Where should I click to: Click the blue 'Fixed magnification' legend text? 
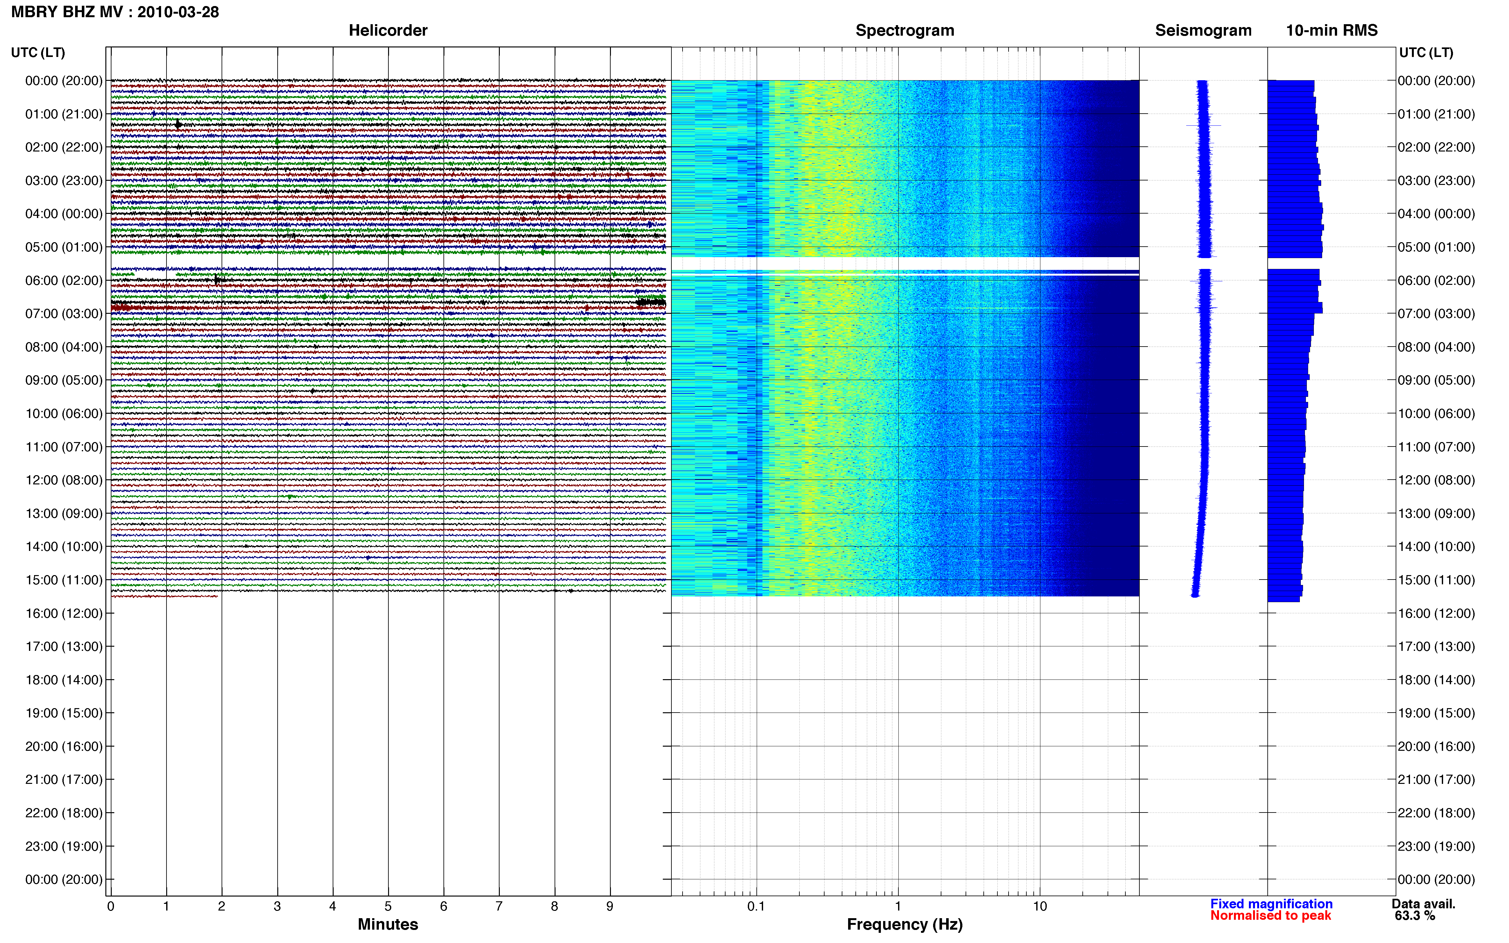pyautogui.click(x=1271, y=904)
